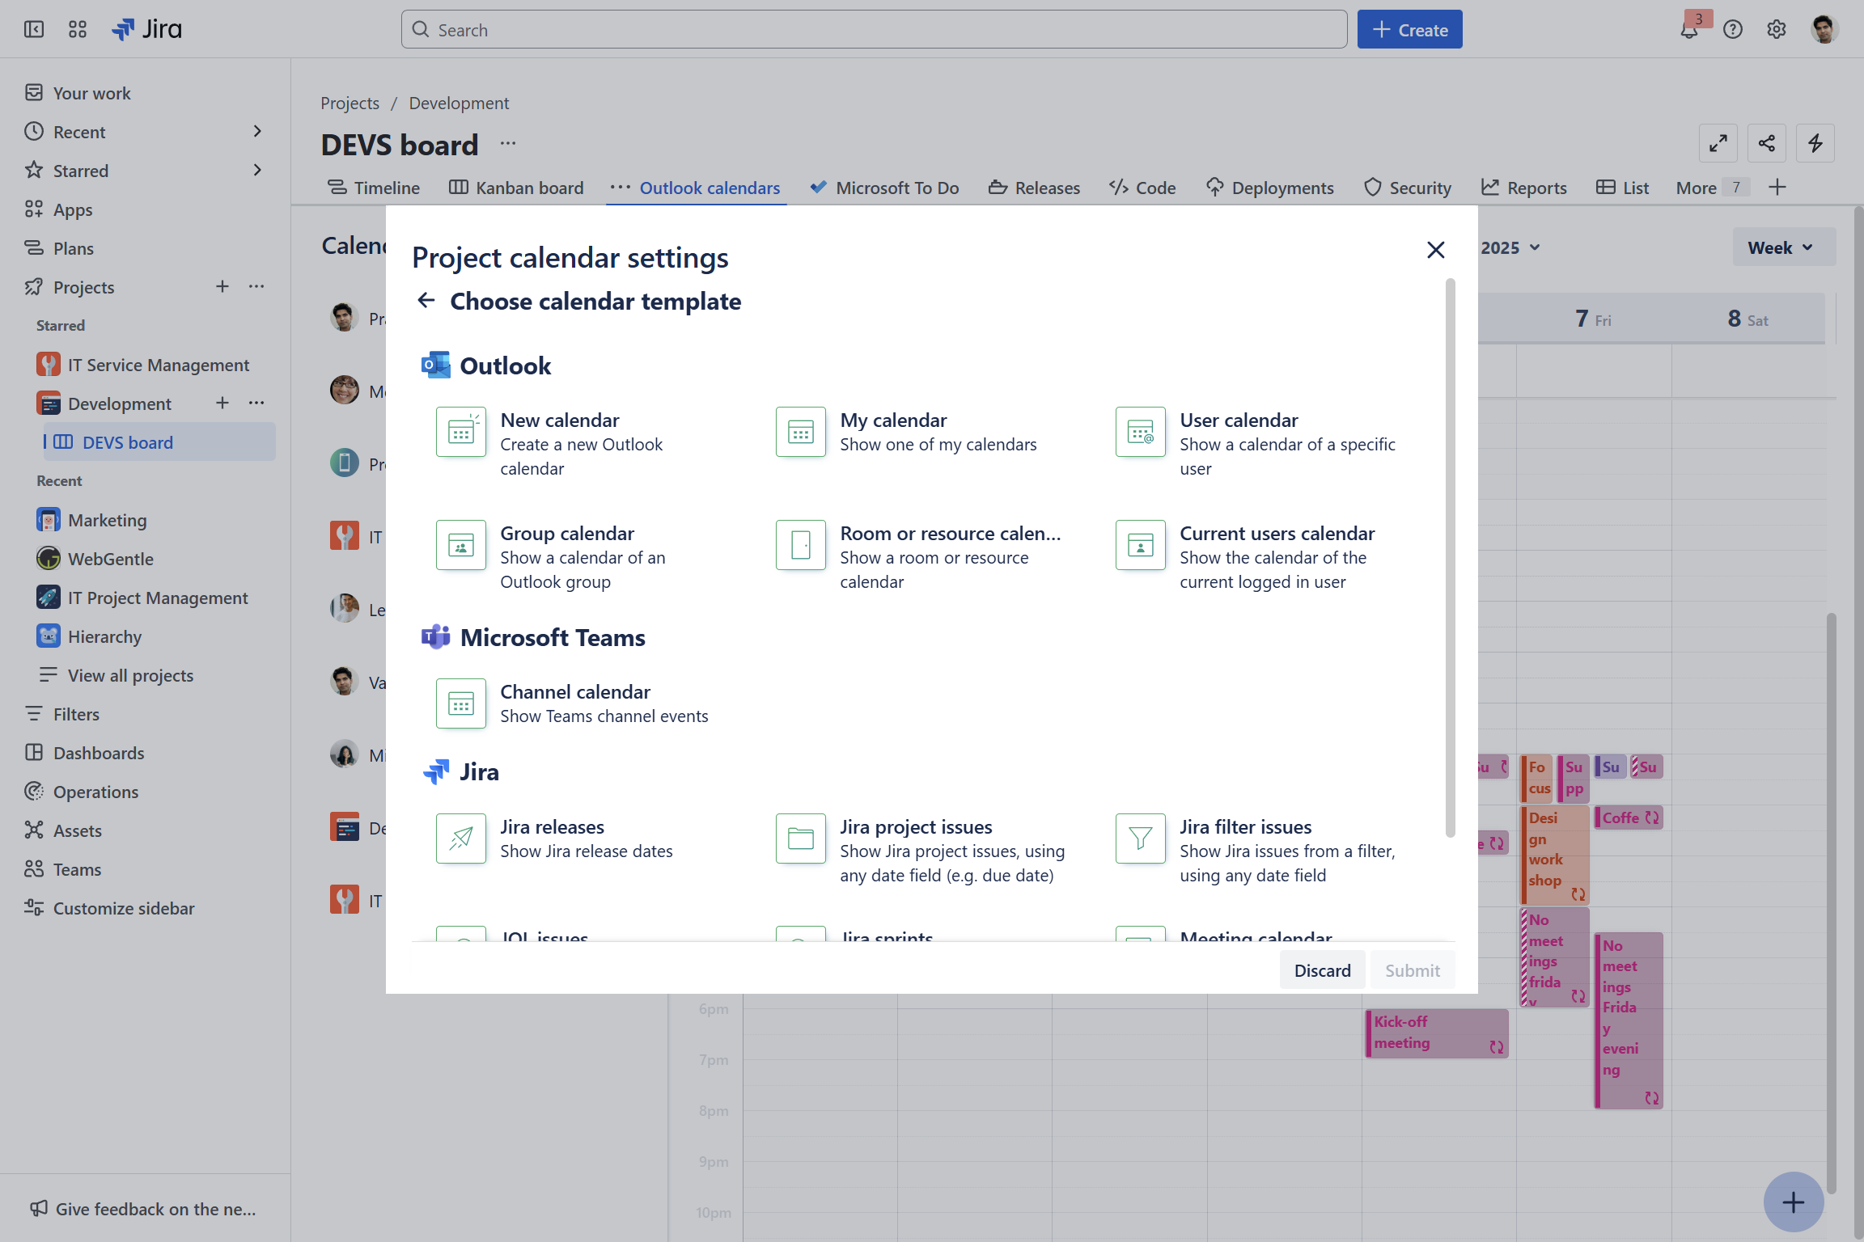The image size is (1864, 1242).
Task: Expand the Recent section in sidebar
Action: click(x=257, y=131)
